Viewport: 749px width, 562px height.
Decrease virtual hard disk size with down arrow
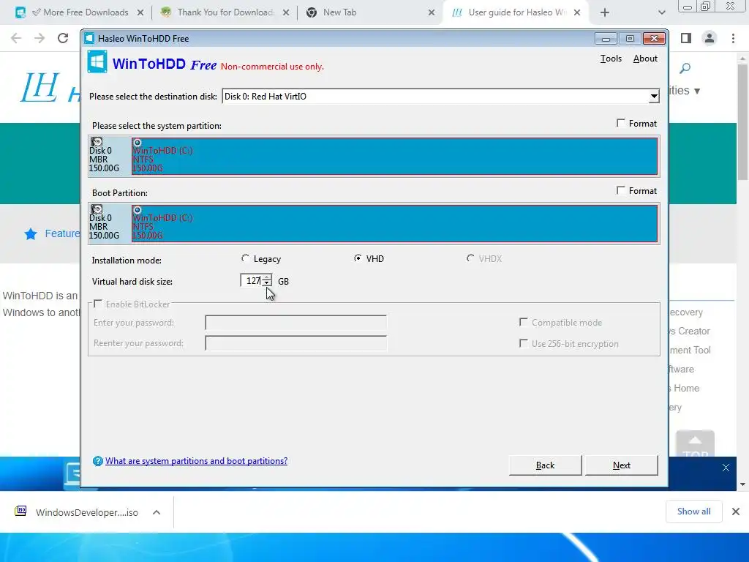[266, 284]
